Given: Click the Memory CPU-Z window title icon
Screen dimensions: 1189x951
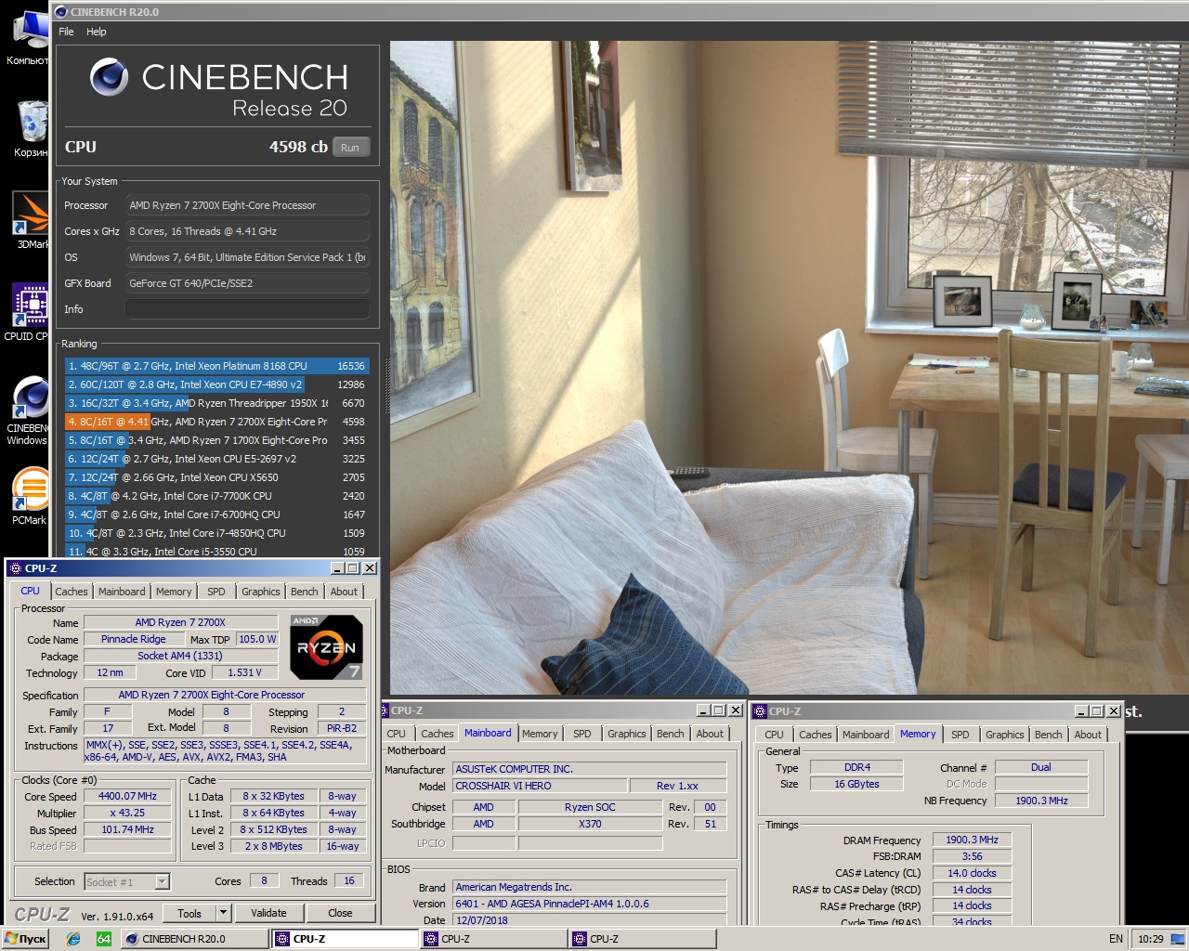Looking at the screenshot, I should 759,711.
